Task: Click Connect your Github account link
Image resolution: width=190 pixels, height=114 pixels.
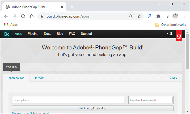Action: click(30, 113)
